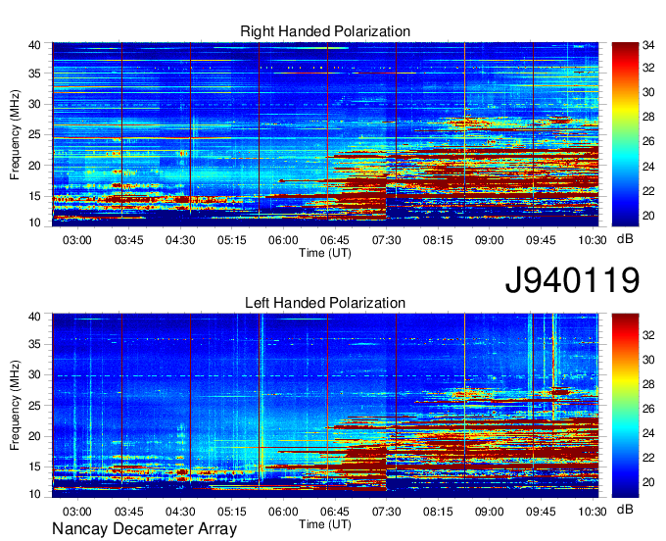Image resolution: width=666 pixels, height=541 pixels.
Task: Click the top color bar legend
Action: coord(625,134)
